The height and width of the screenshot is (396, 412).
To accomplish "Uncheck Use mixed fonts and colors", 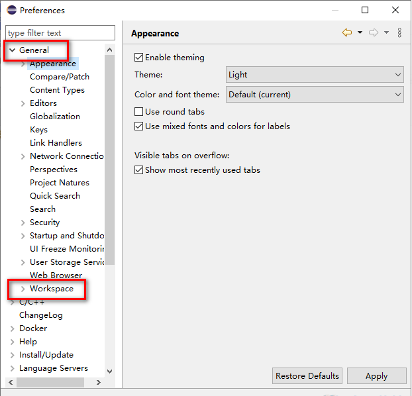I will [x=139, y=126].
